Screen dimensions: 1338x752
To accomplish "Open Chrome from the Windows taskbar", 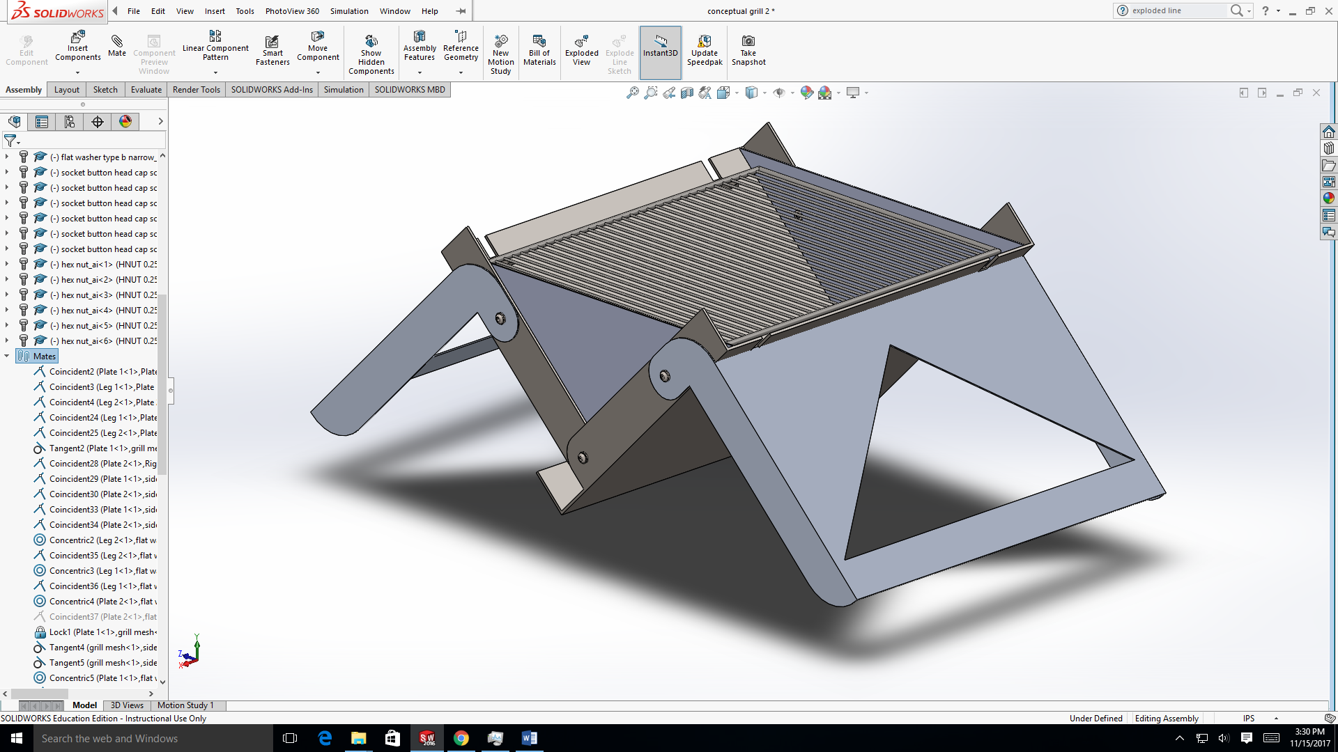I will tap(461, 738).
